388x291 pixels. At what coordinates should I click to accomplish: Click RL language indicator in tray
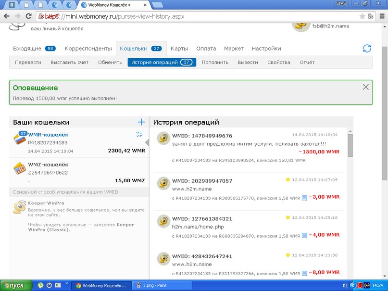click(x=345, y=286)
